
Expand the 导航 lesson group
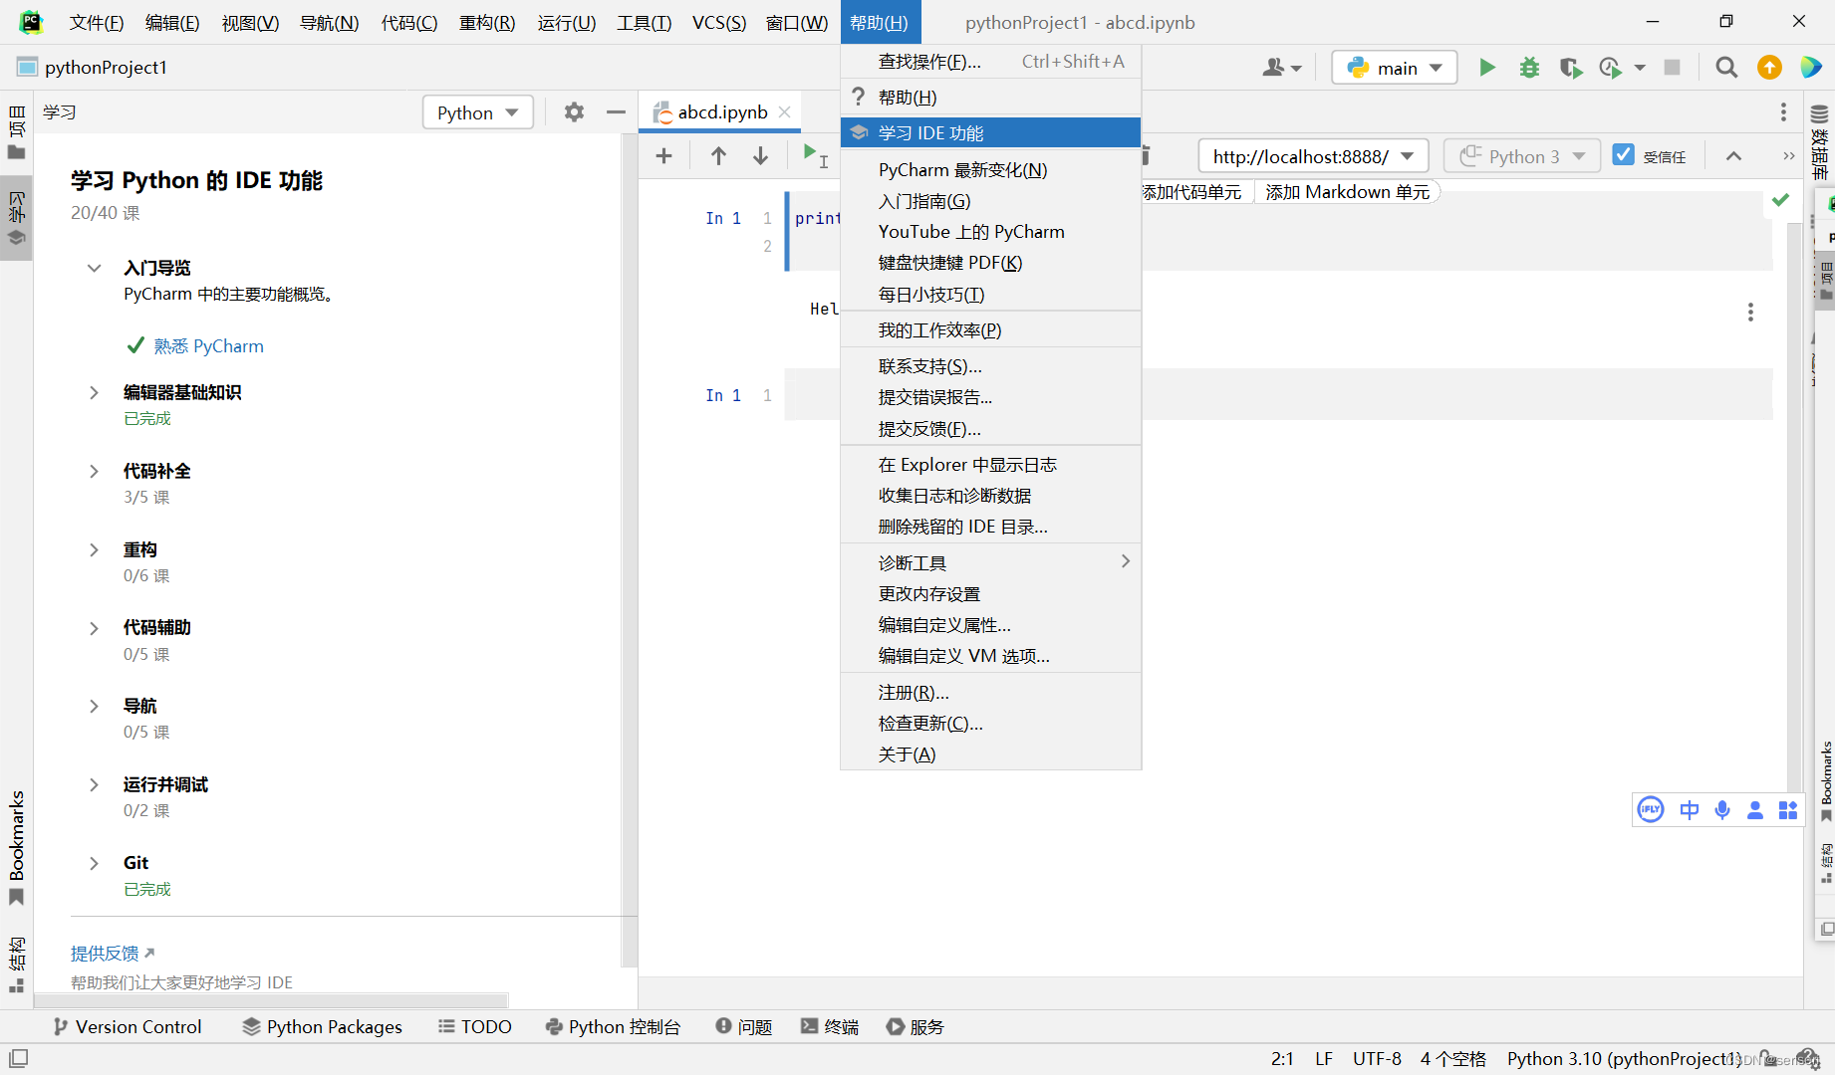(x=94, y=706)
